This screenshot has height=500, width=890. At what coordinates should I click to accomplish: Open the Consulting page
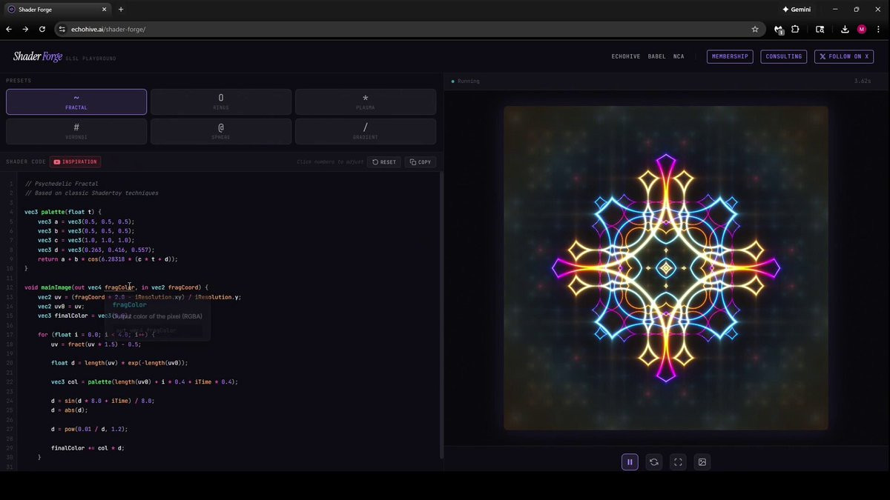[x=784, y=56]
